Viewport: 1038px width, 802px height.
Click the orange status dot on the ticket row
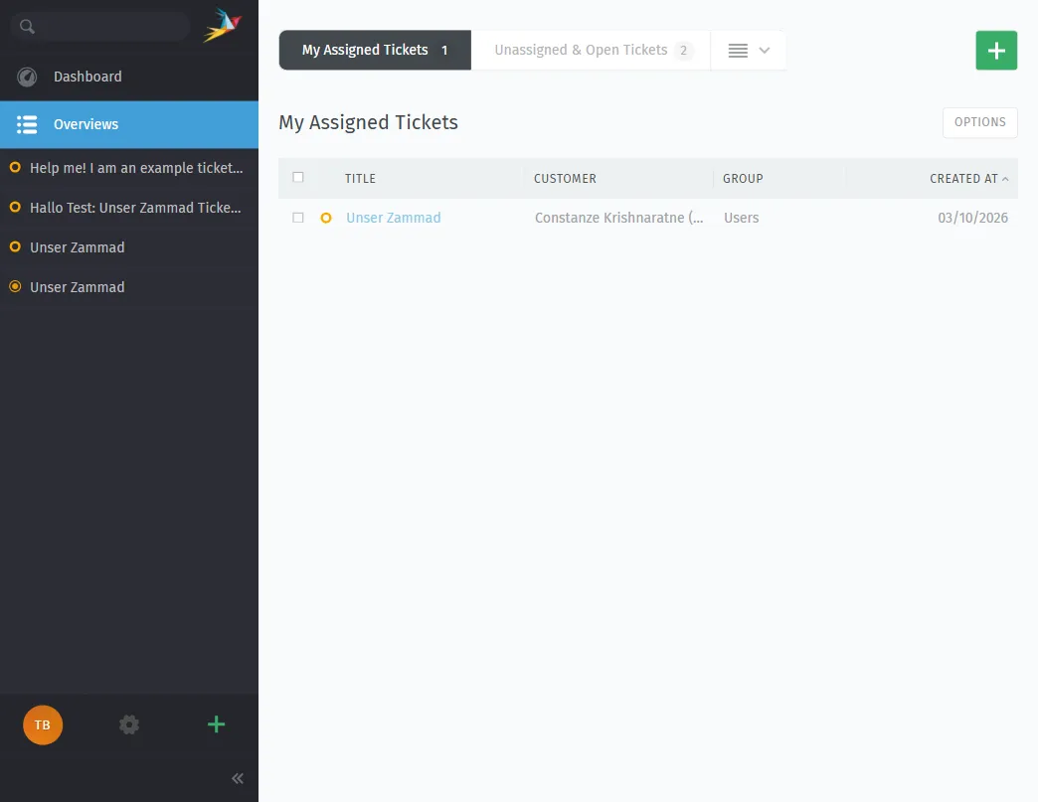326,218
